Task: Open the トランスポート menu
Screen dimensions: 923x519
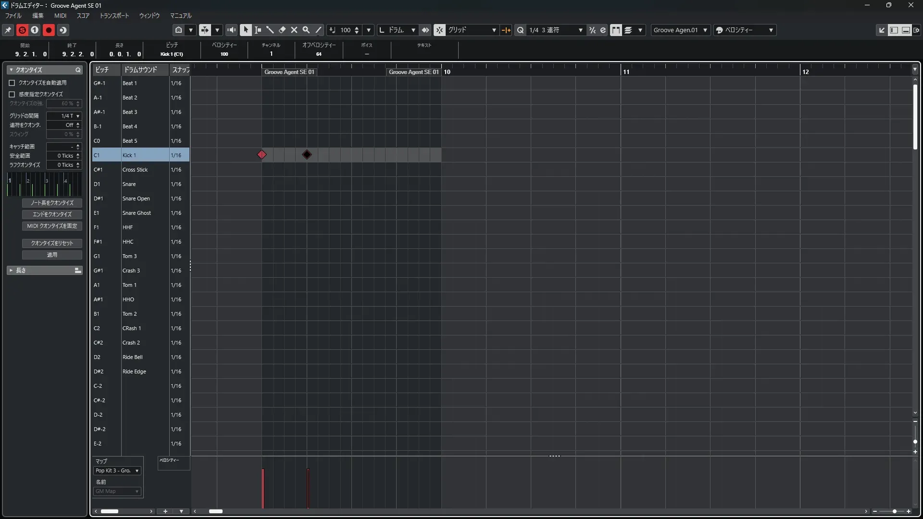Action: coord(114,15)
